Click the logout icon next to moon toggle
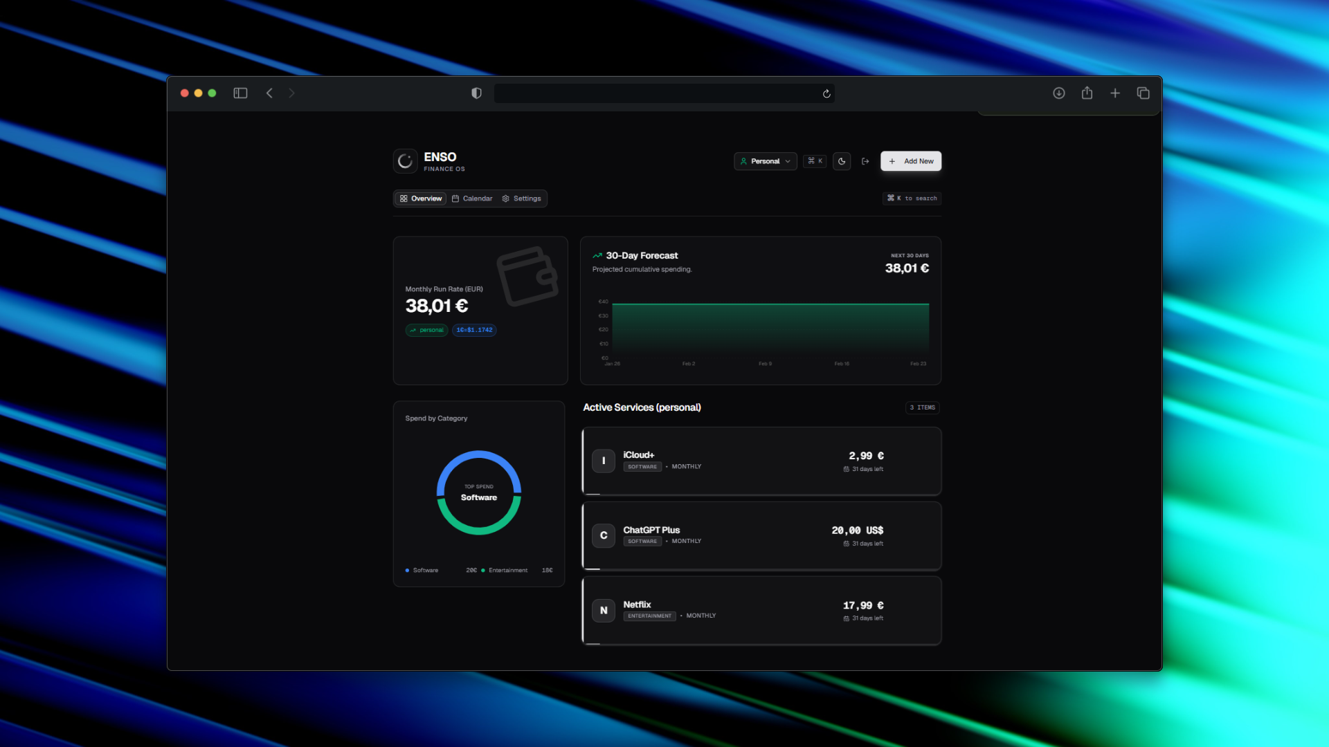 866,161
